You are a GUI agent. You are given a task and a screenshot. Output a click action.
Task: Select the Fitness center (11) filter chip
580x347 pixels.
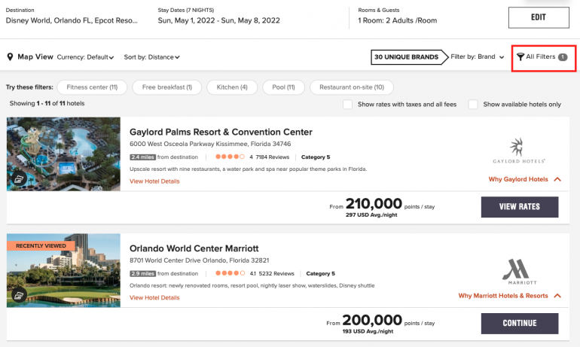tap(92, 87)
